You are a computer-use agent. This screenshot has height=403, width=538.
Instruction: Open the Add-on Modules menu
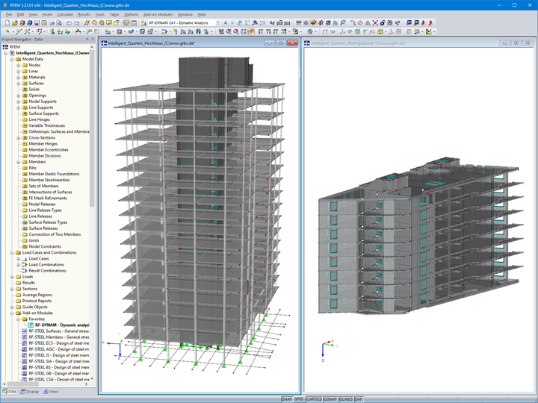(x=158, y=14)
